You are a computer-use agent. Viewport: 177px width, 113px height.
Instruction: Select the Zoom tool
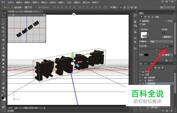[4, 92]
